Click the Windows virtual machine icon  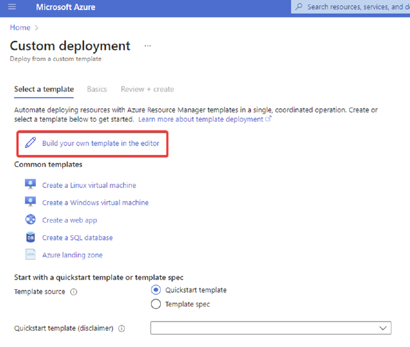tap(30, 201)
